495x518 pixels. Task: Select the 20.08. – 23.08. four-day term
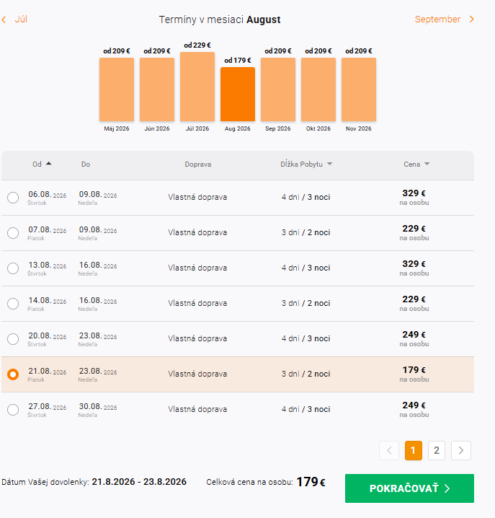13,339
